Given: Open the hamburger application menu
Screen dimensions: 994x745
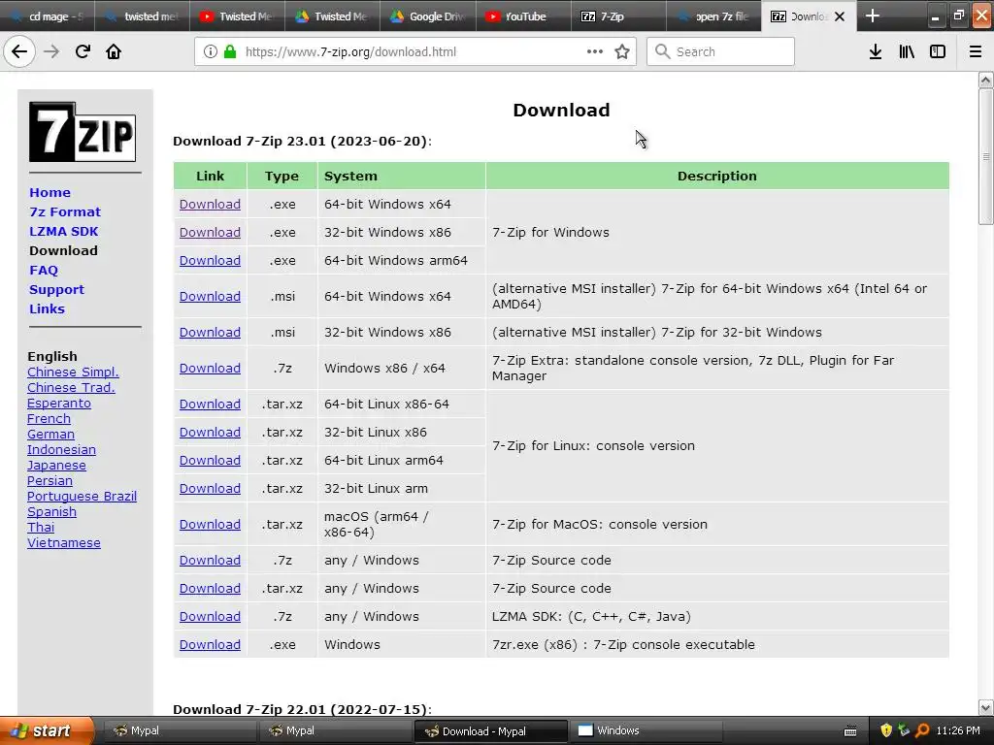Looking at the screenshot, I should click(x=976, y=52).
